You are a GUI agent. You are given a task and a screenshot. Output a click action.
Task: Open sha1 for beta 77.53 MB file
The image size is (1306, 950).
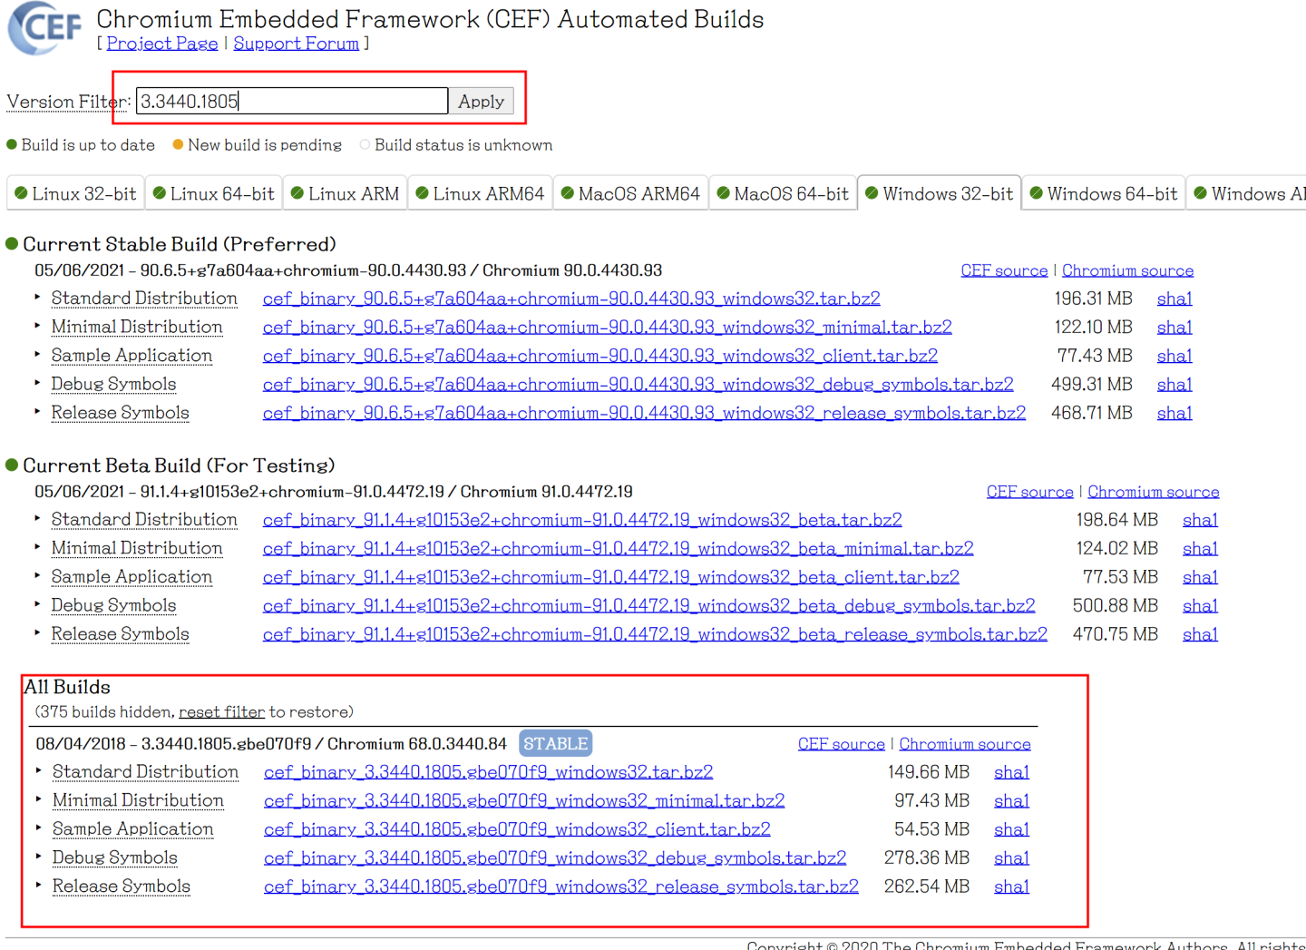coord(1200,577)
